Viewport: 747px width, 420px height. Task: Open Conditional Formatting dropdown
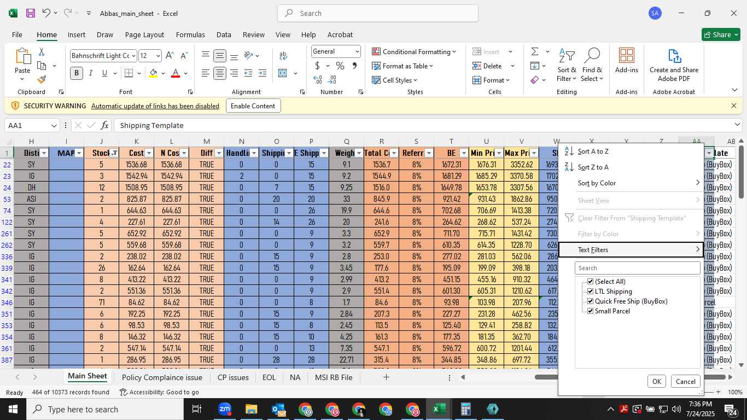[x=414, y=51]
